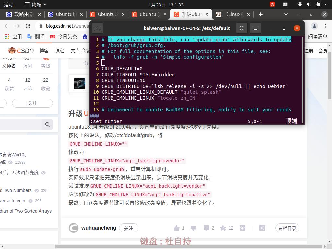Open the article comments icon
The image size is (332, 249).
pos(207,228)
